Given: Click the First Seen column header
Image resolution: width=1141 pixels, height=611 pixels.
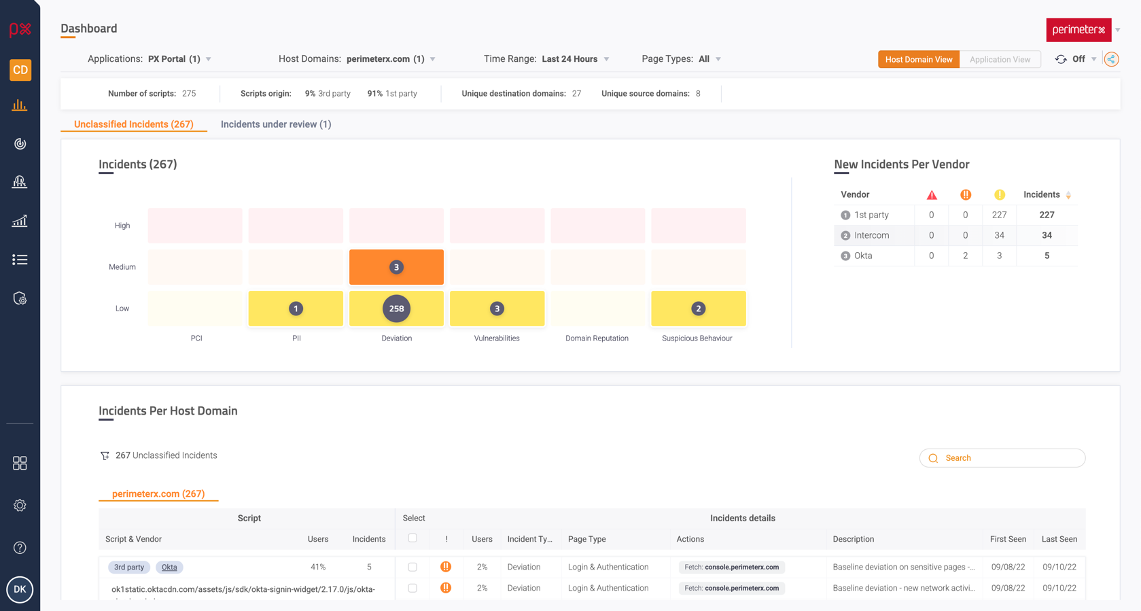Looking at the screenshot, I should [1008, 539].
